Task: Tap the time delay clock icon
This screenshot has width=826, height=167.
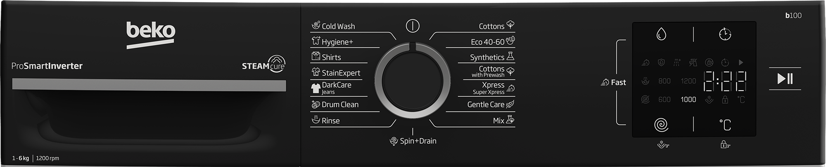Action: (x=725, y=34)
